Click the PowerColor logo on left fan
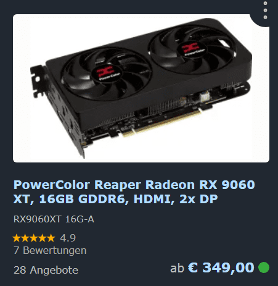This screenshot has width=278, height=286. point(107,74)
